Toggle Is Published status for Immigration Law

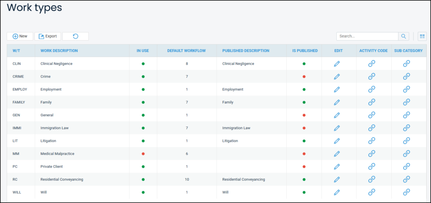[x=304, y=128]
